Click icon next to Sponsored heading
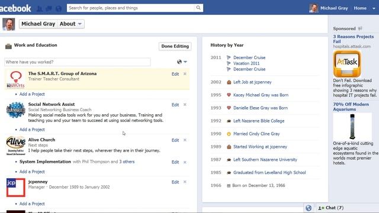379x213 pixels. [x=360, y=28]
